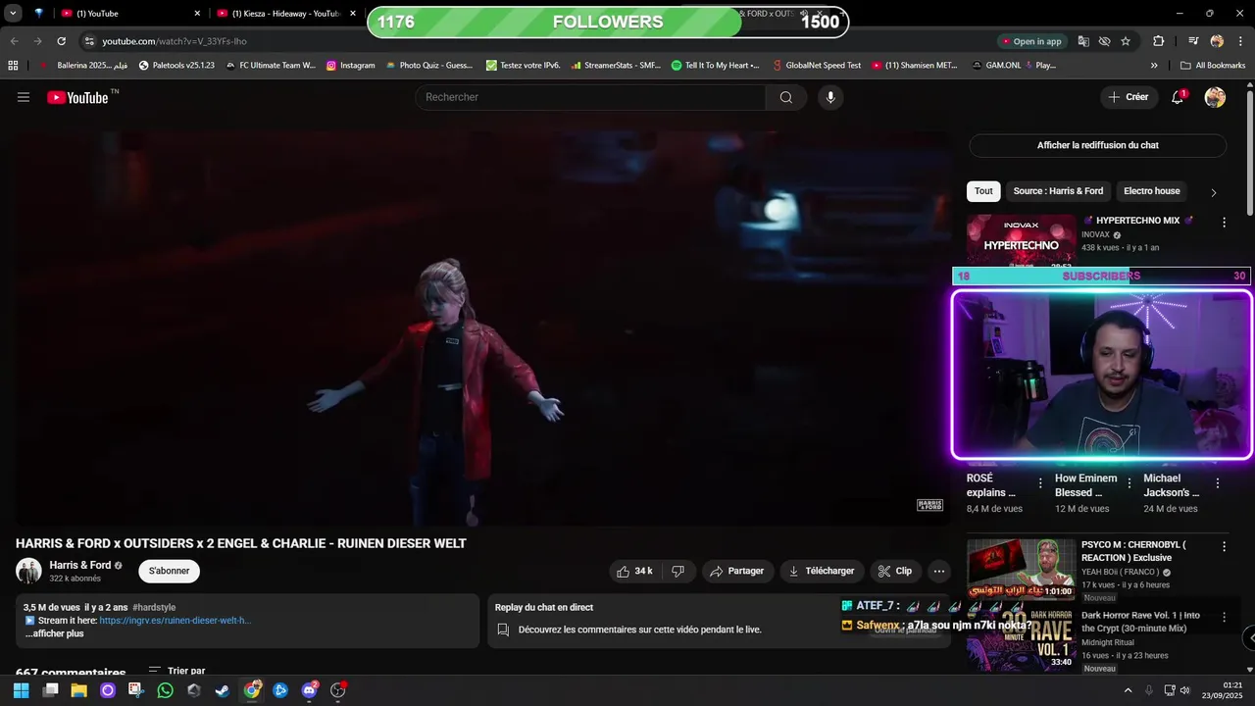Open HYPERTECHNO MIX video thumbnail
The width and height of the screenshot is (1255, 706).
tap(1021, 241)
